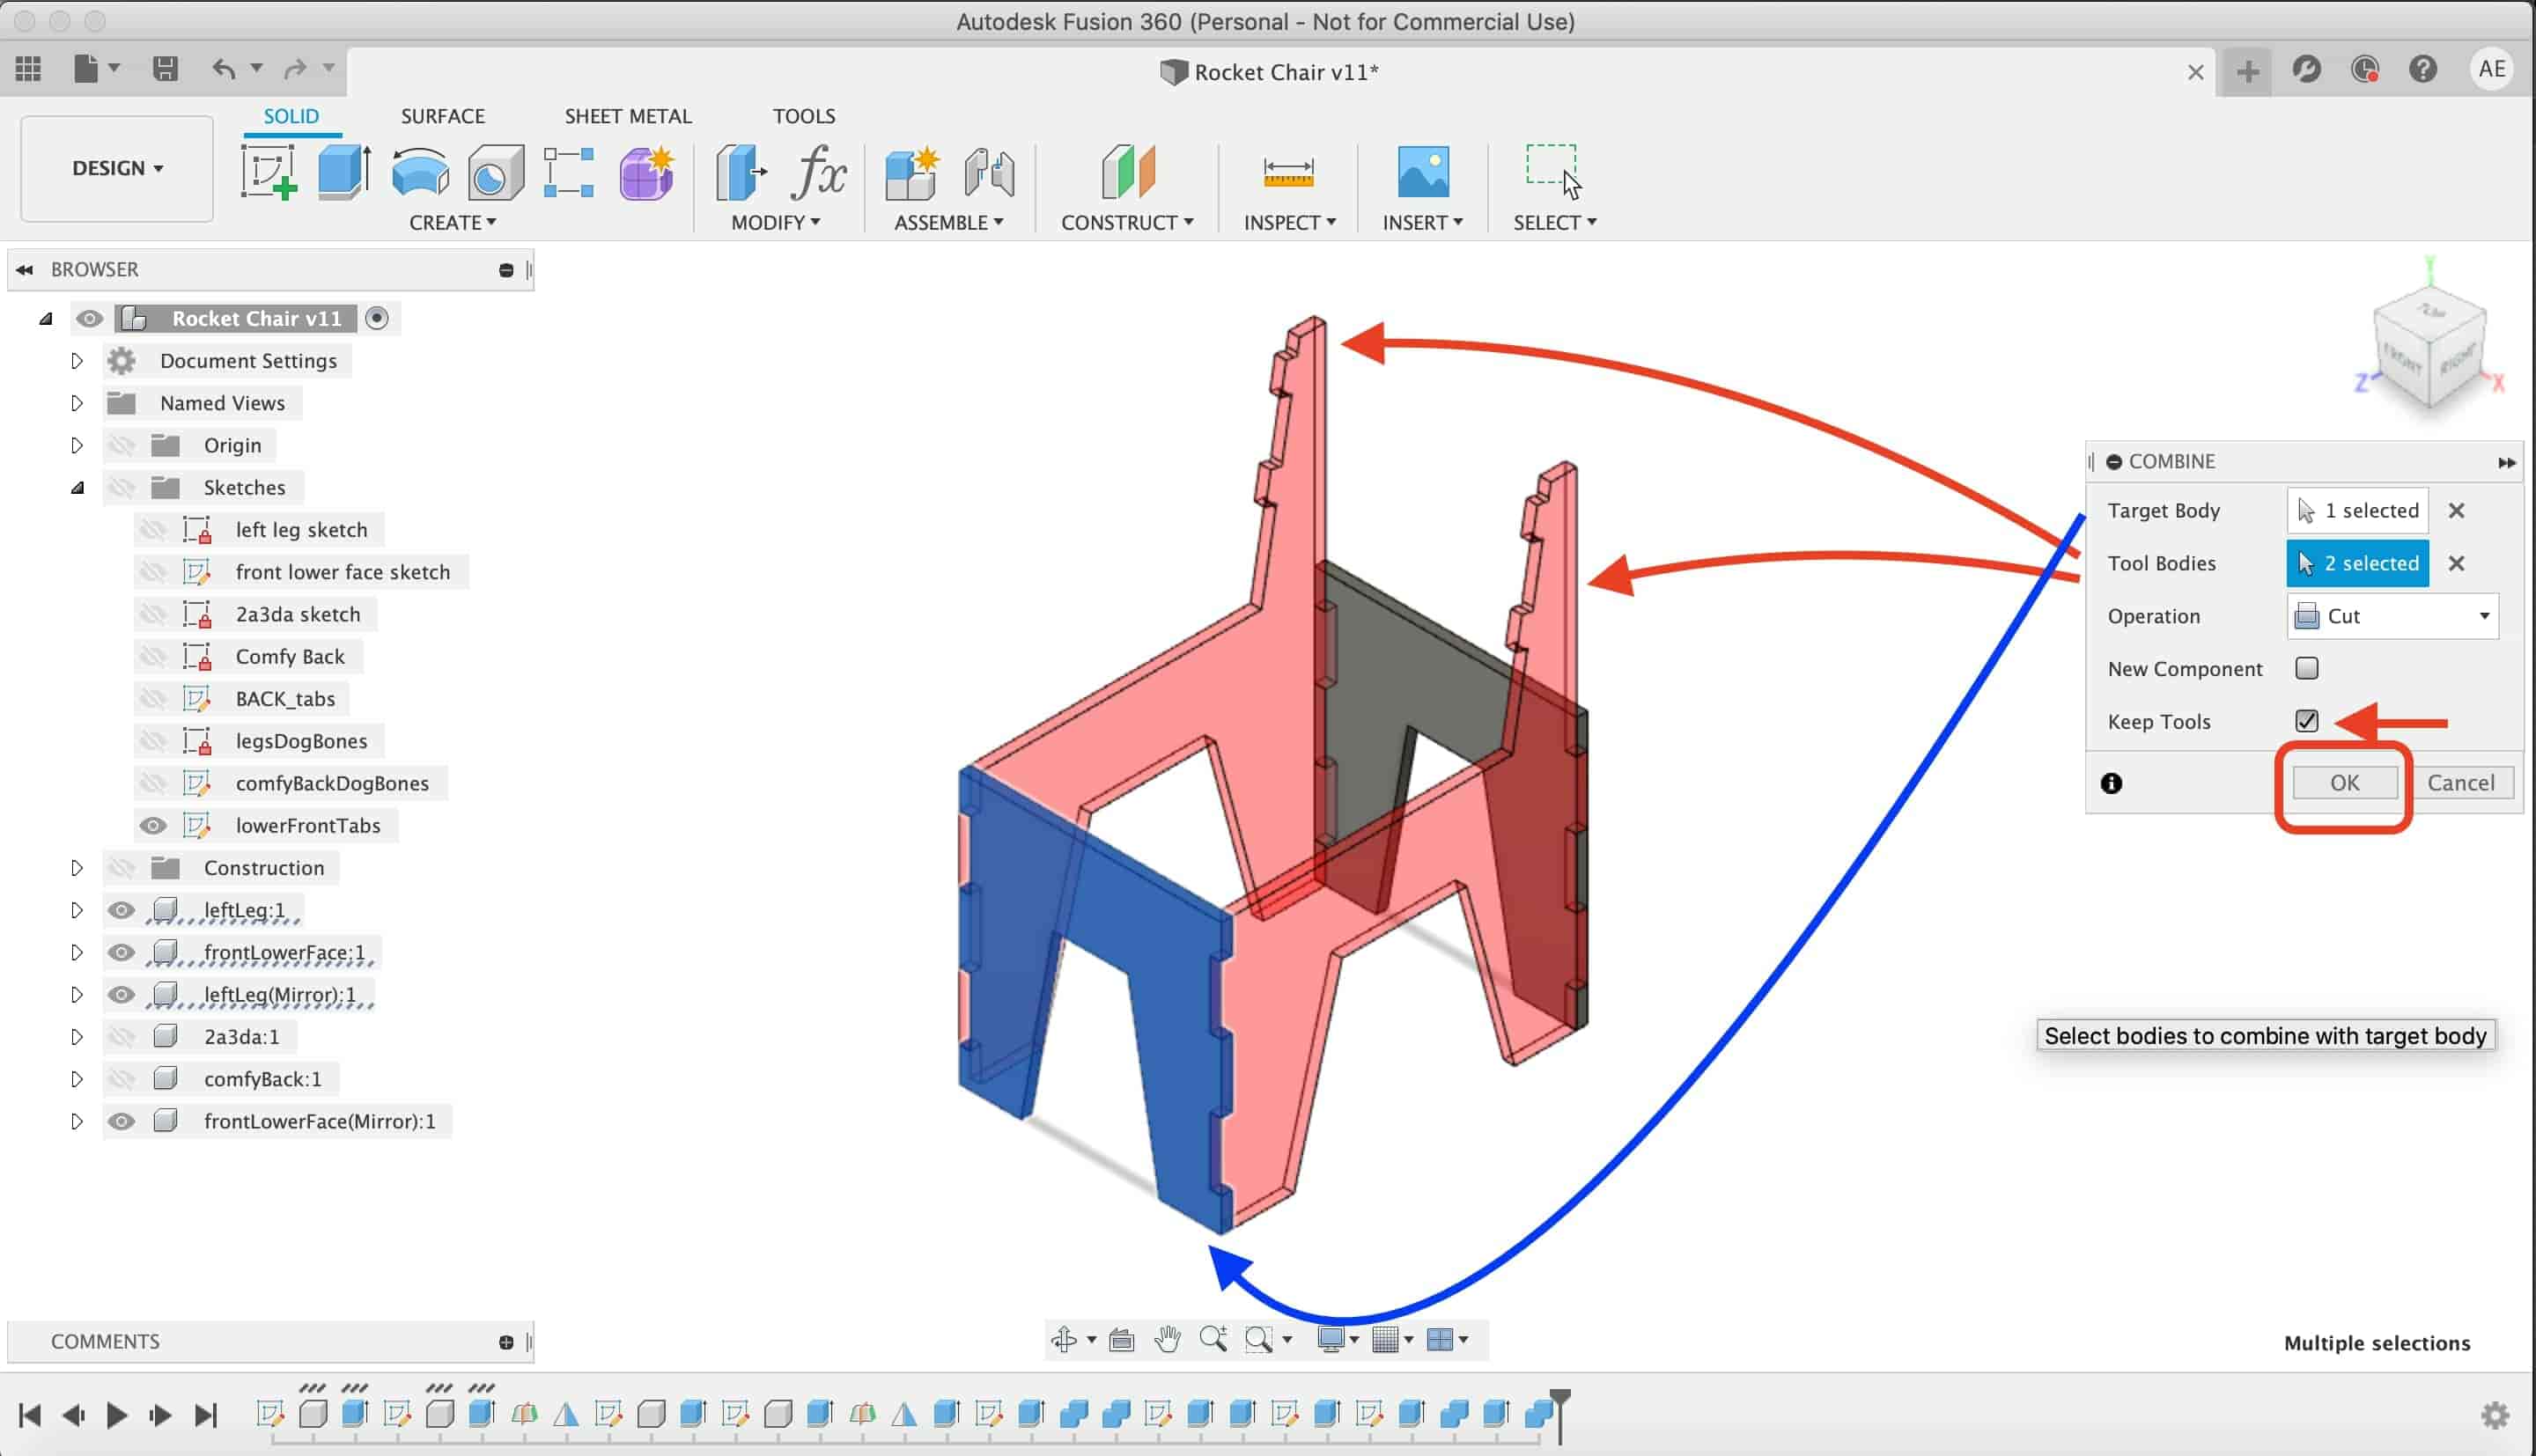Screen dimensions: 2536x1456
Task: Switch to the SHEET METAL tab
Action: click(x=628, y=116)
